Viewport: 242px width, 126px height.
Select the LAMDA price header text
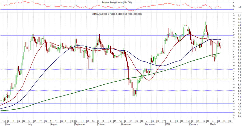pos(117,14)
